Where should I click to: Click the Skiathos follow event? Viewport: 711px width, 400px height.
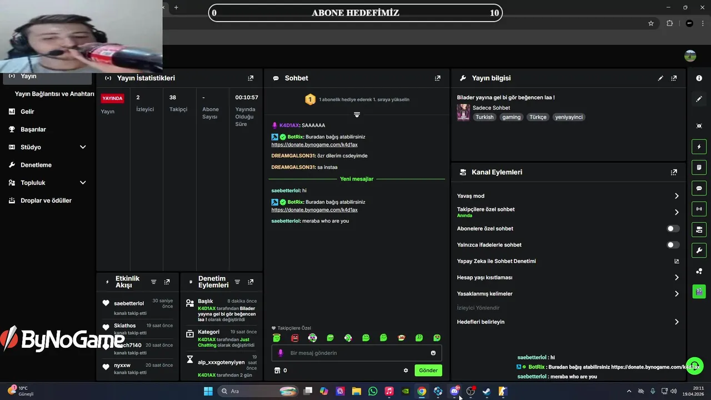point(137,329)
